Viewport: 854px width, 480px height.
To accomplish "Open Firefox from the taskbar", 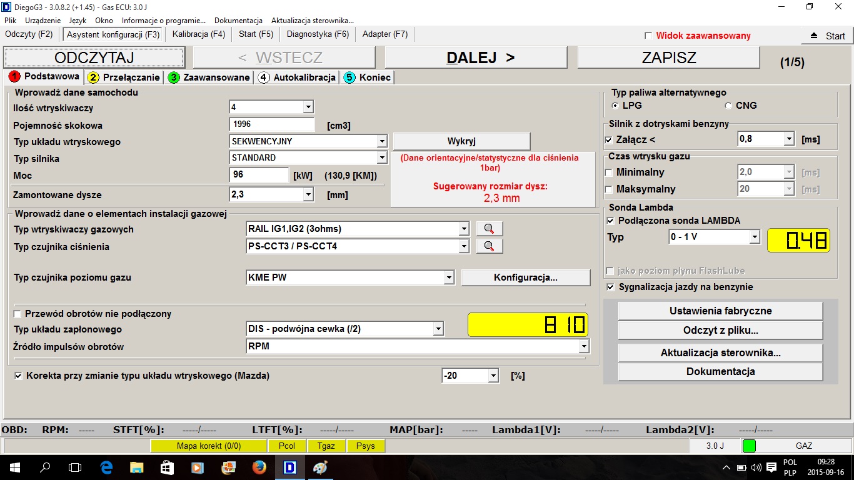I will tap(259, 467).
